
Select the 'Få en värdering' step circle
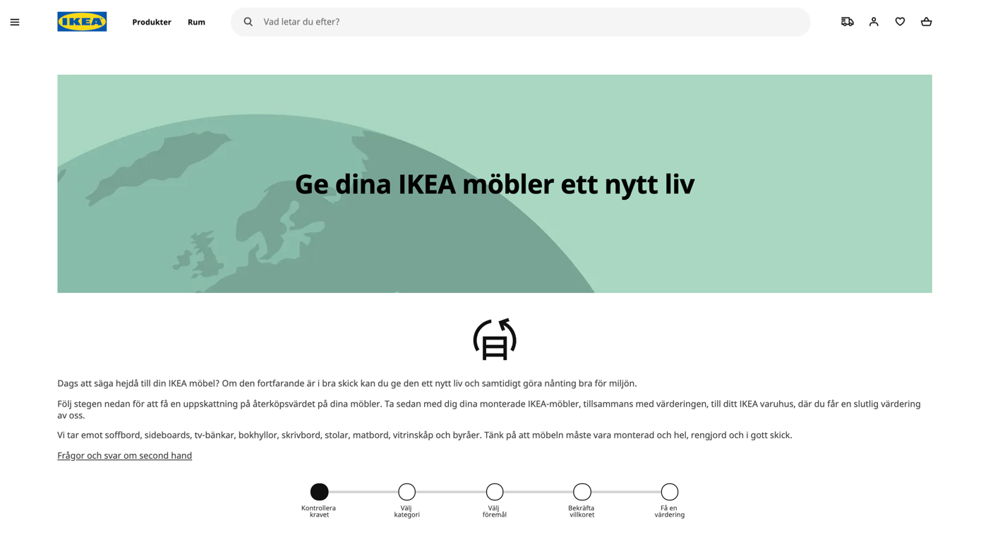[670, 491]
